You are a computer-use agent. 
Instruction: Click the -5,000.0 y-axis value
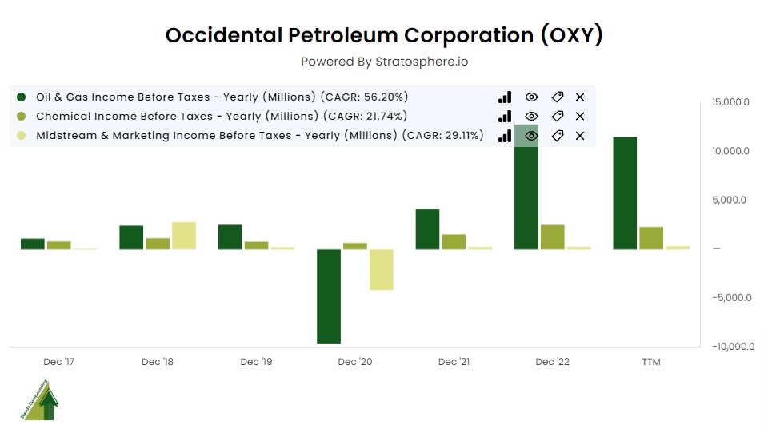(x=732, y=298)
